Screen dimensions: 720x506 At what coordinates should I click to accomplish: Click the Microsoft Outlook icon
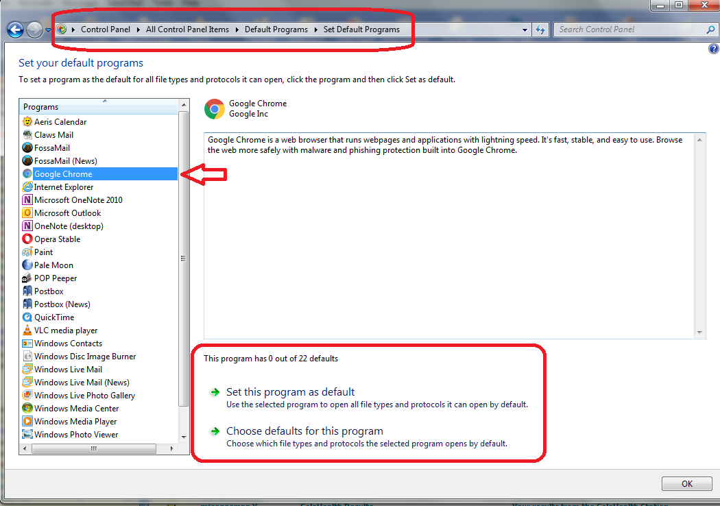(x=27, y=213)
